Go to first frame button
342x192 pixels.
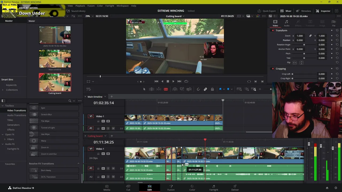pyautogui.click(x=156, y=81)
